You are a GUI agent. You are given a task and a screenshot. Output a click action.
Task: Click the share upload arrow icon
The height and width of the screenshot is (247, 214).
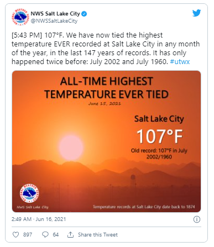pos(70,235)
